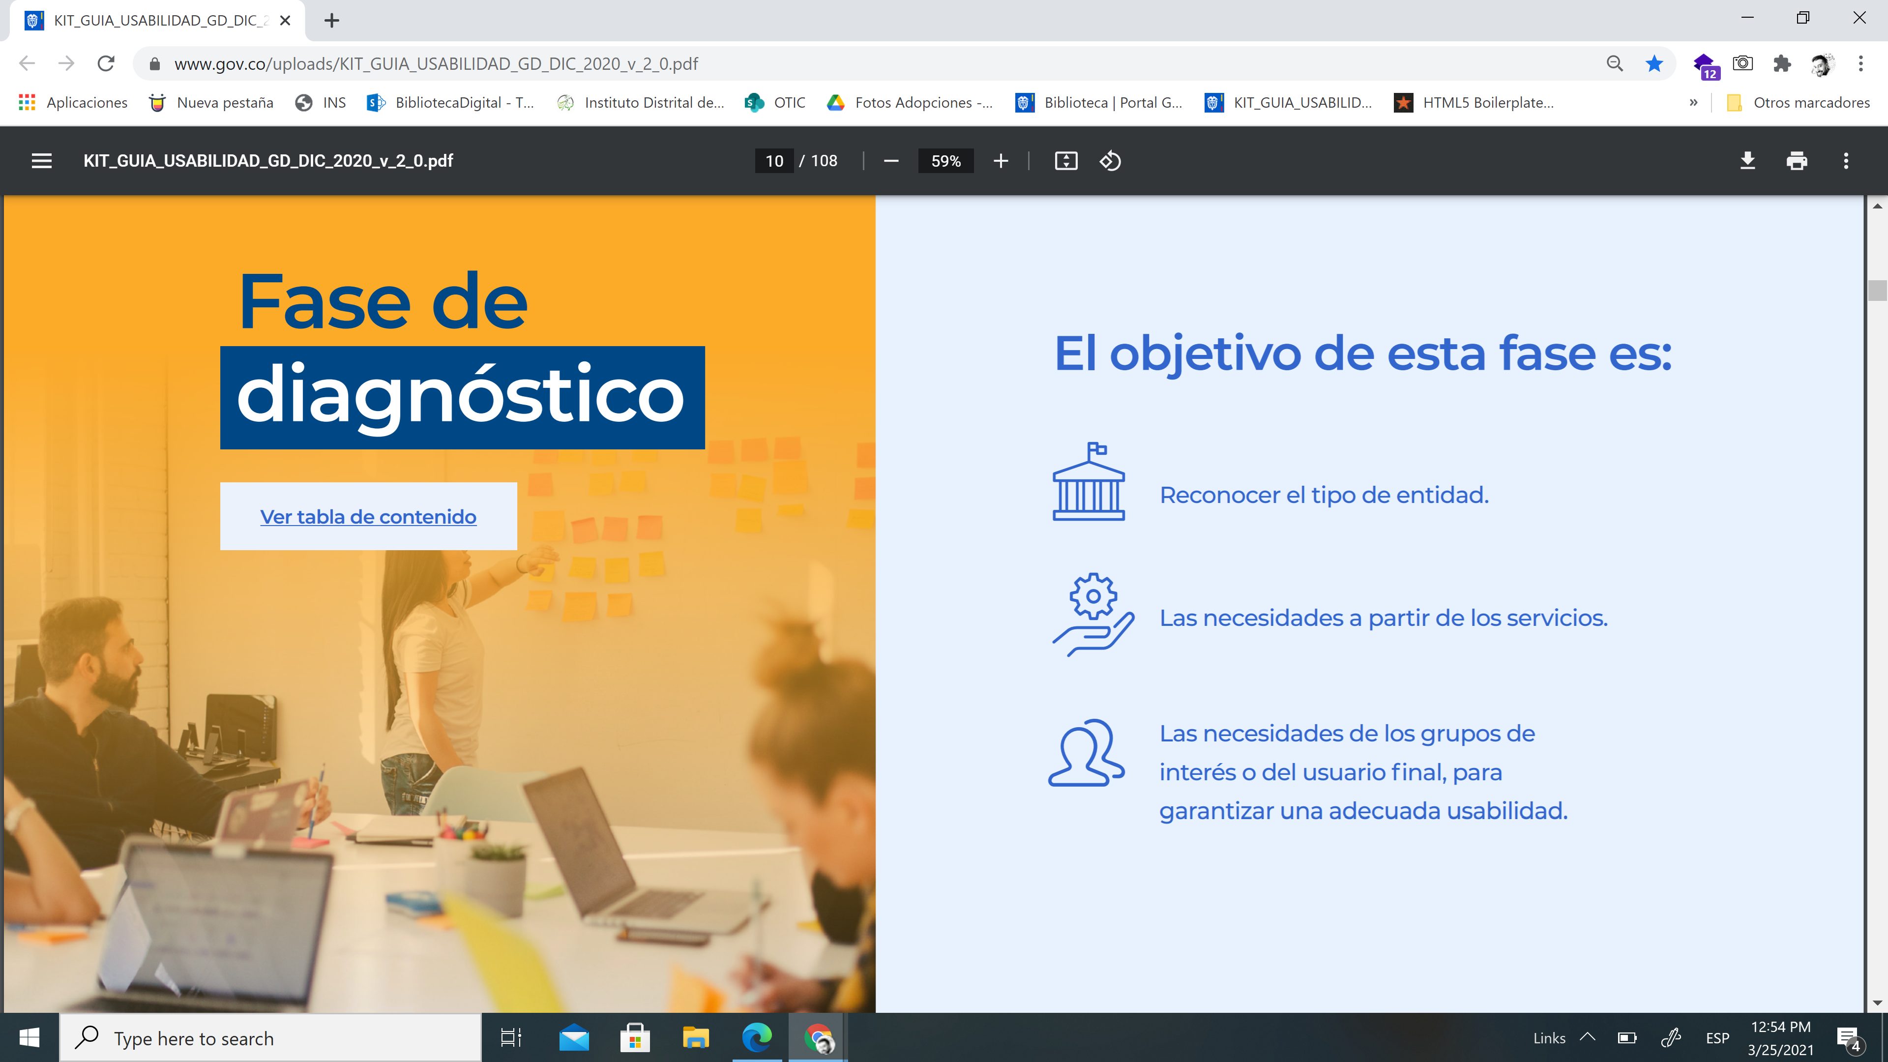
Task: Print the PDF document
Action: (x=1797, y=160)
